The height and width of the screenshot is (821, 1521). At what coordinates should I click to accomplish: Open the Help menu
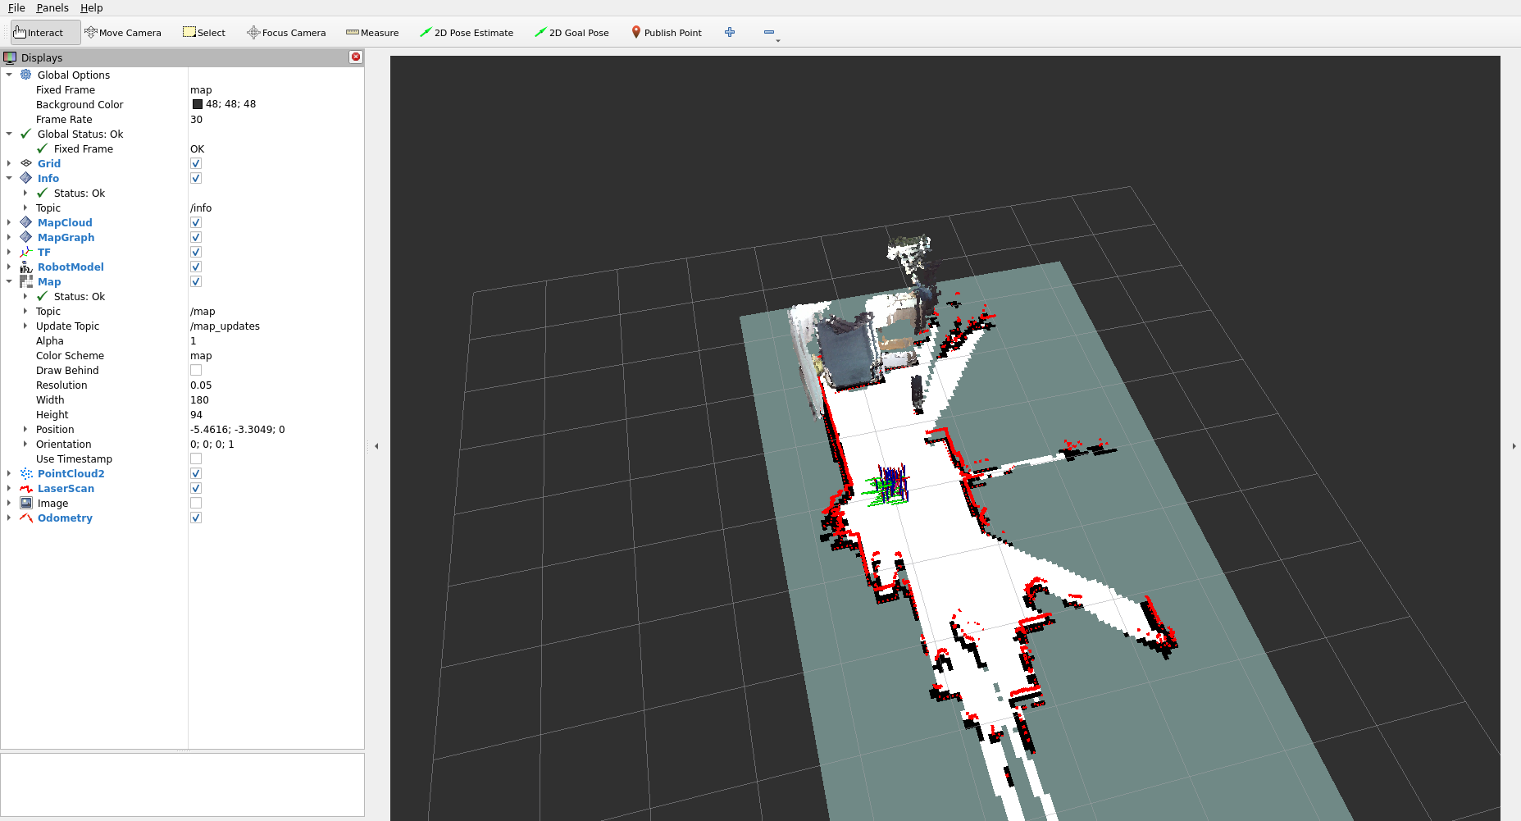(x=91, y=7)
